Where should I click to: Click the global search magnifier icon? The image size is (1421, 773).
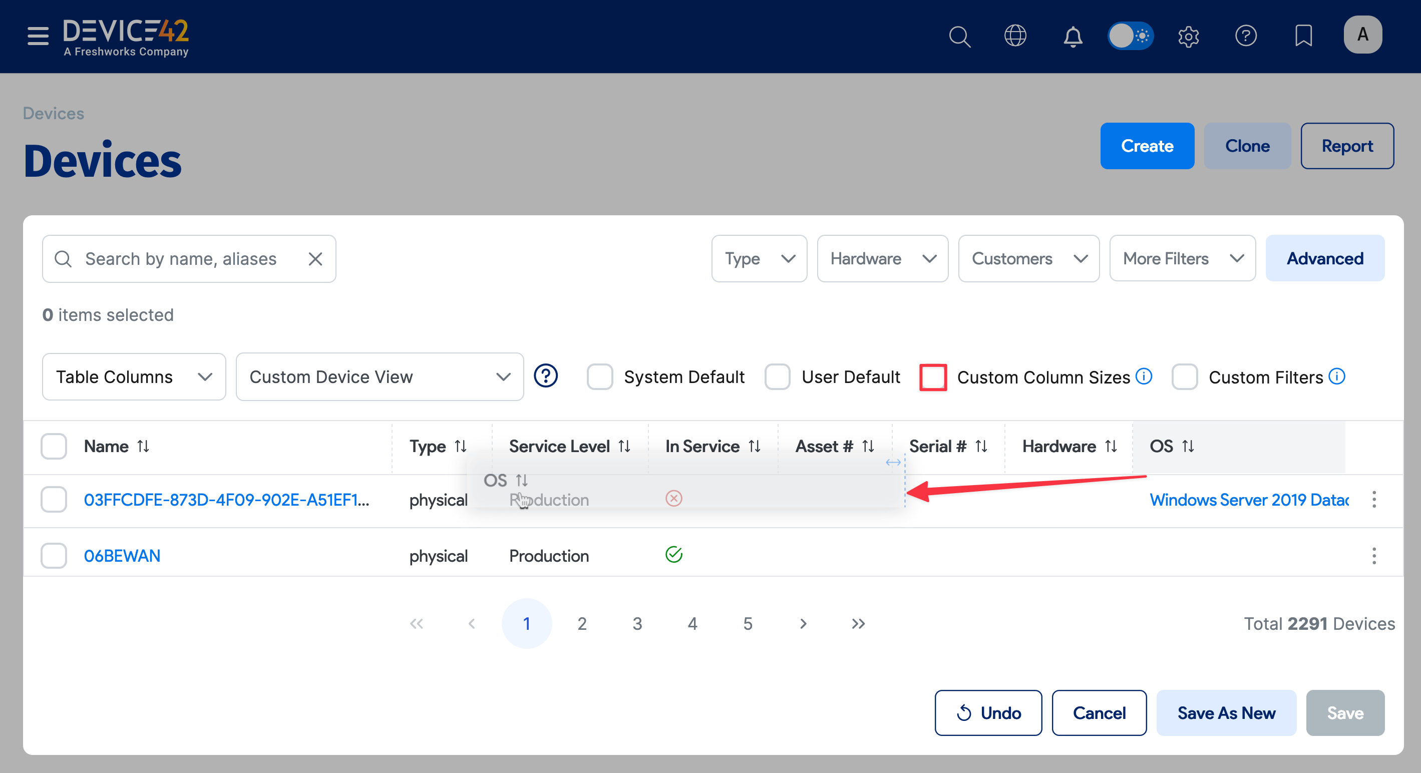pos(959,37)
